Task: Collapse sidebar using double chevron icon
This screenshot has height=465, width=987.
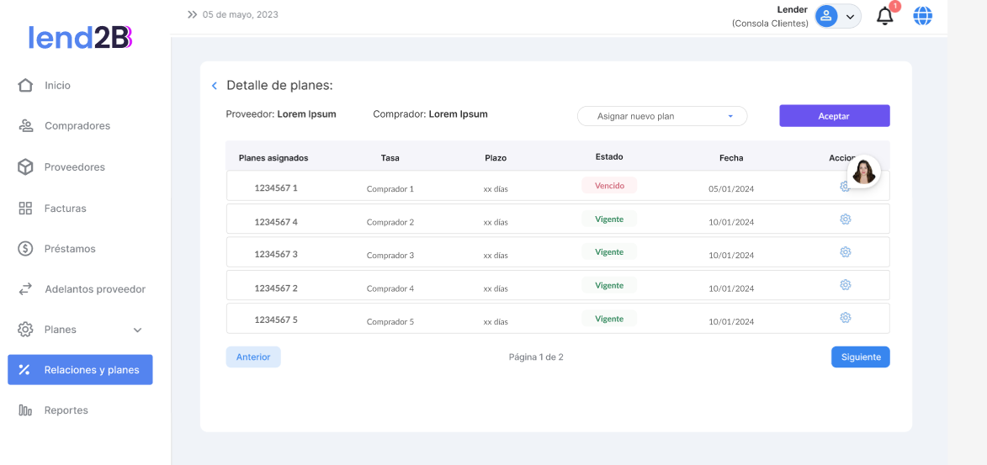Action: pos(192,15)
